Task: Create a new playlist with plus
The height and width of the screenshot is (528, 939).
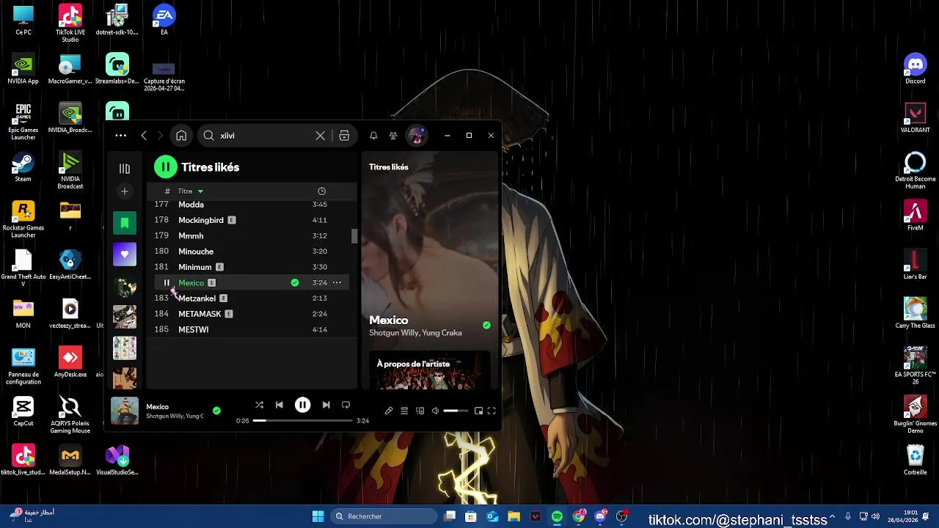Action: tap(125, 191)
